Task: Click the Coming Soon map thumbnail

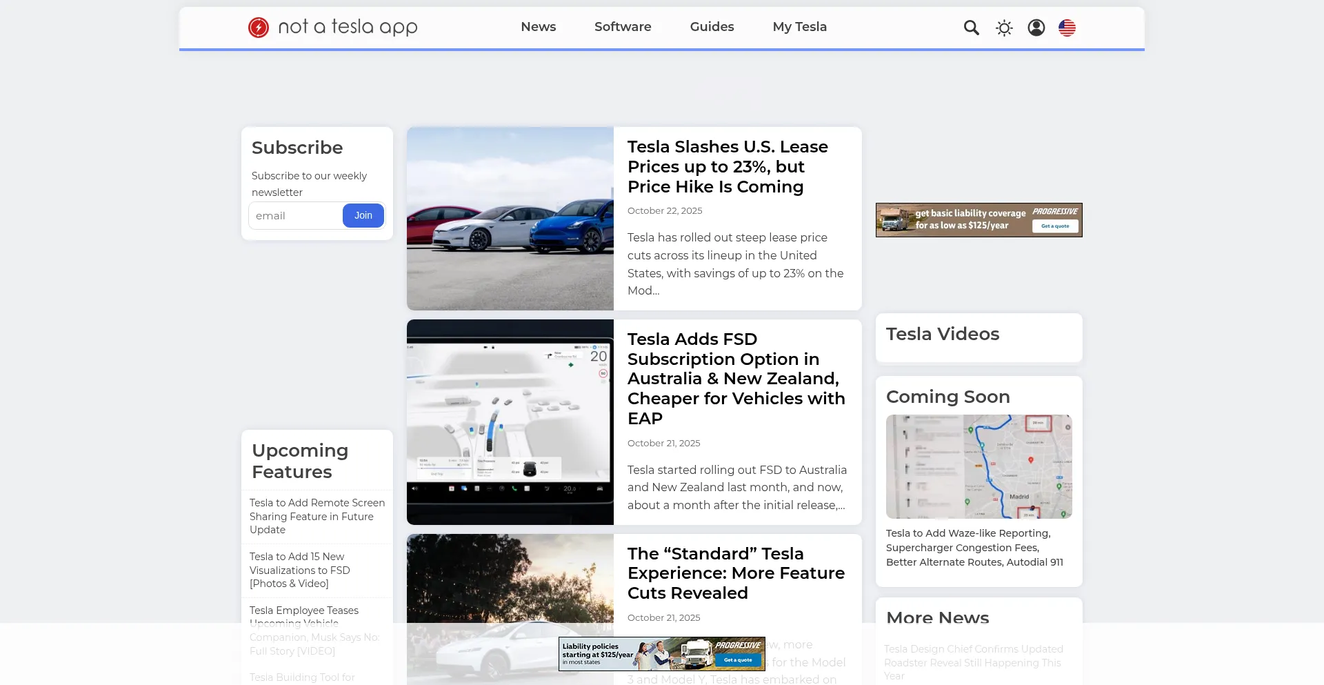Action: coord(979,466)
